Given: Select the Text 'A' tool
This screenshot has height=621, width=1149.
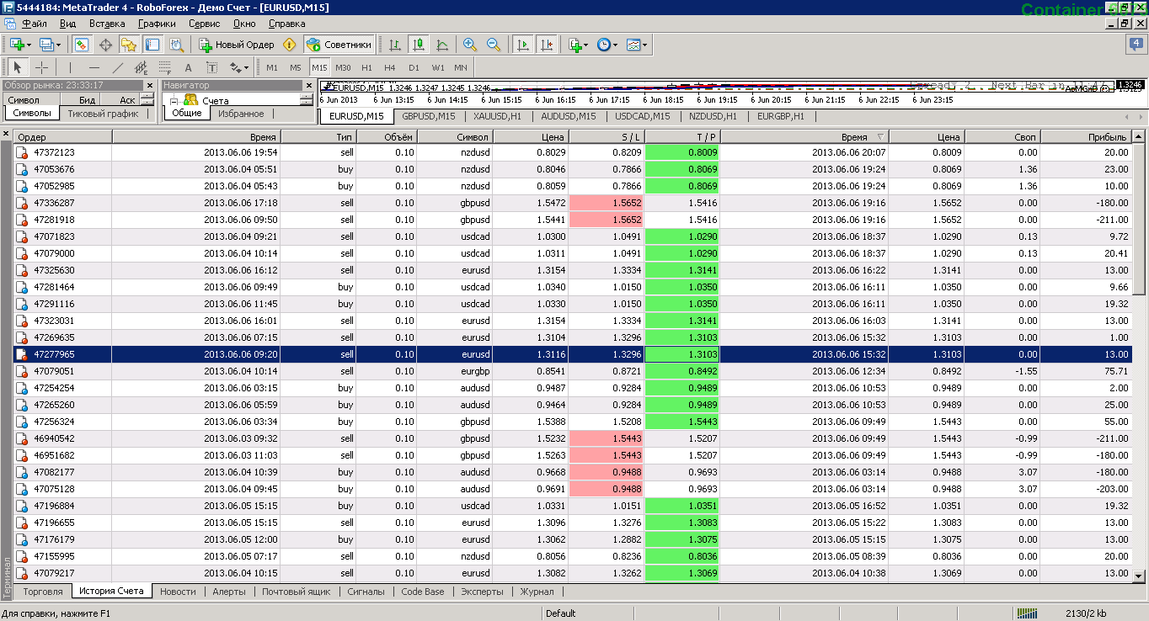Looking at the screenshot, I should point(189,67).
